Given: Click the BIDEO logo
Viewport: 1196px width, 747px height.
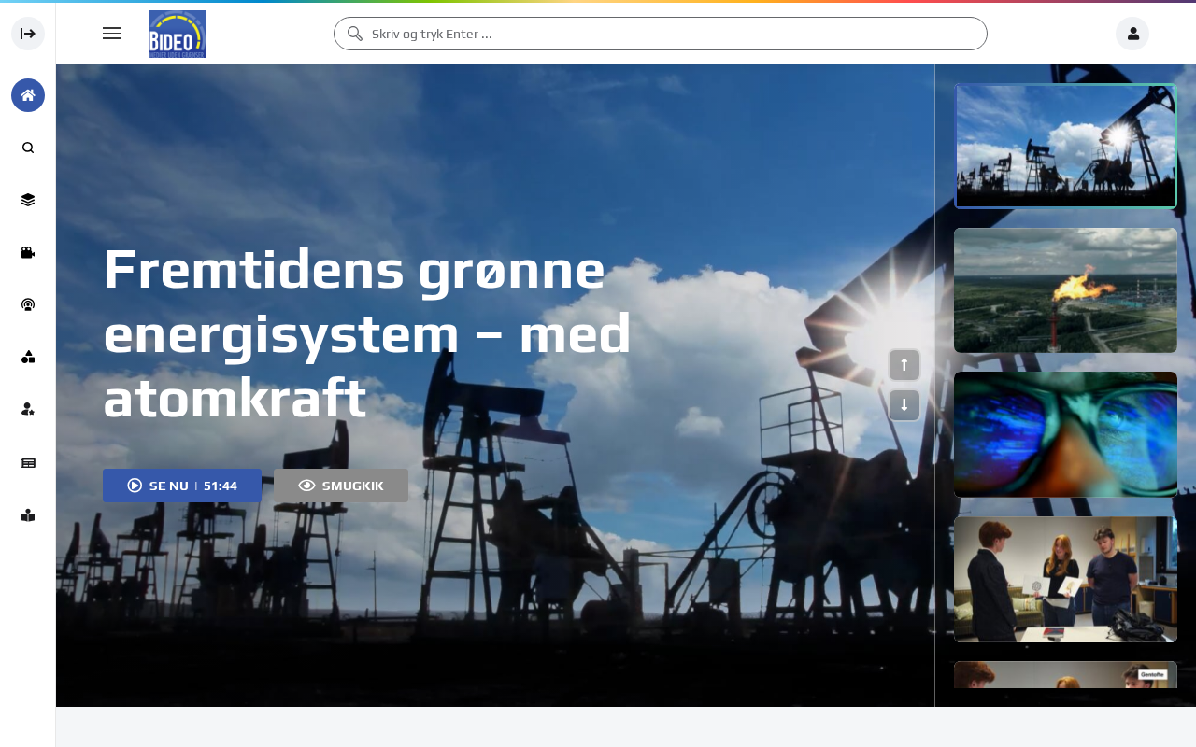Looking at the screenshot, I should tap(178, 35).
